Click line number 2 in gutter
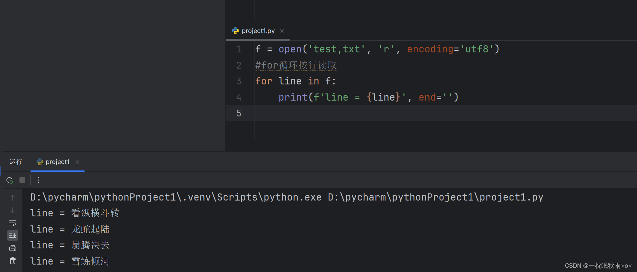This screenshot has height=272, width=637. [239, 65]
